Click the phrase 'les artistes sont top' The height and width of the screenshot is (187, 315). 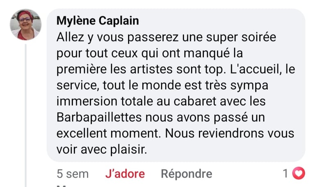tap(167, 69)
